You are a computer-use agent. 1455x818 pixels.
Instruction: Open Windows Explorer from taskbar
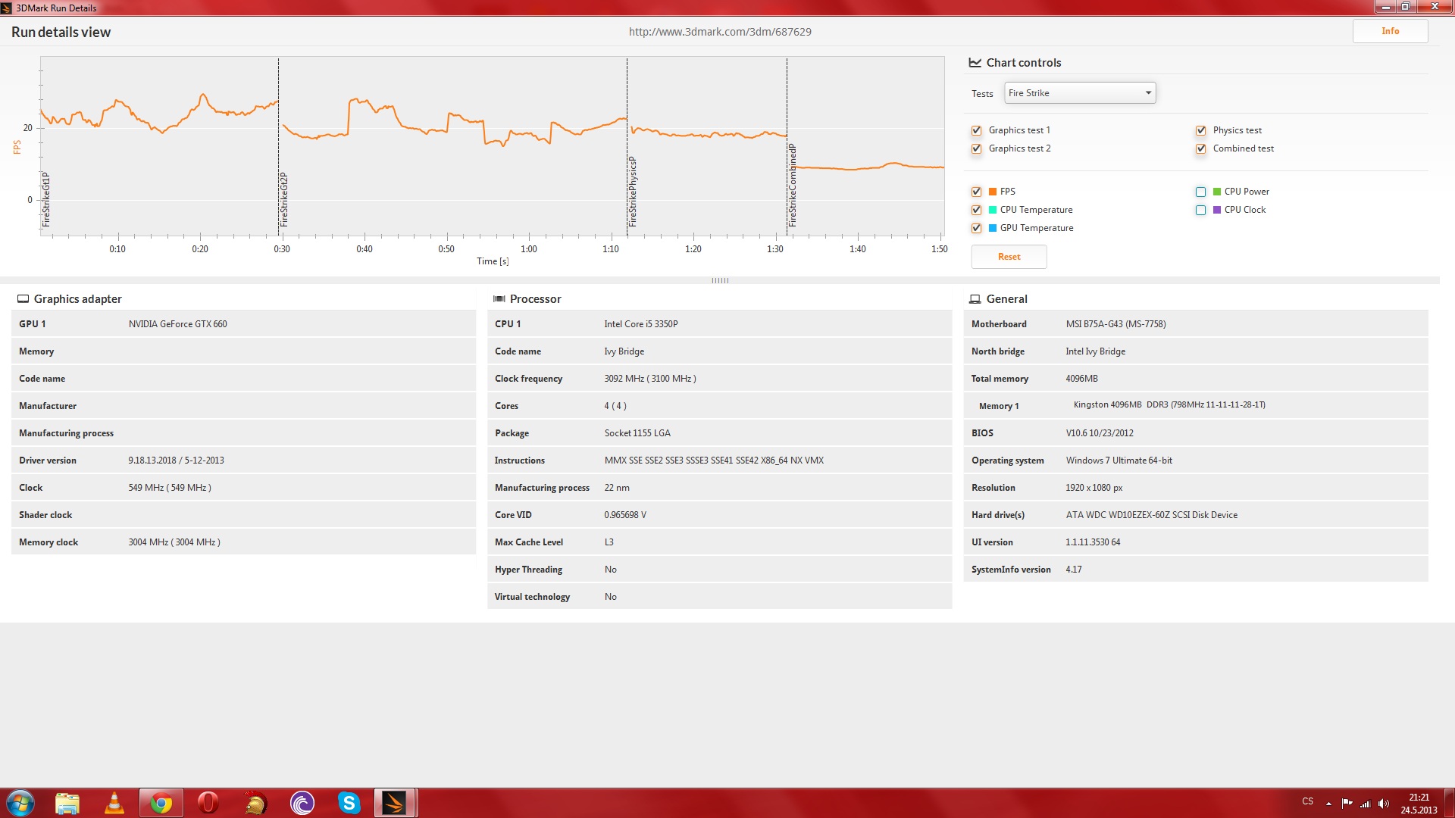67,803
